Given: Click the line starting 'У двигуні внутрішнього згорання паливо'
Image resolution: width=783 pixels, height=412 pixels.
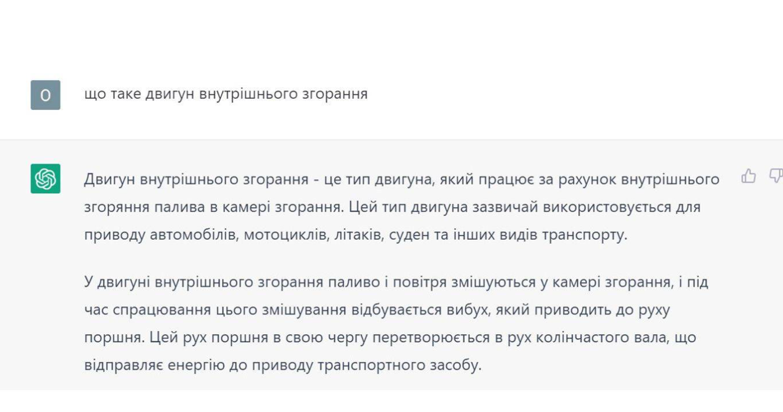Looking at the screenshot, I should pos(396,283).
